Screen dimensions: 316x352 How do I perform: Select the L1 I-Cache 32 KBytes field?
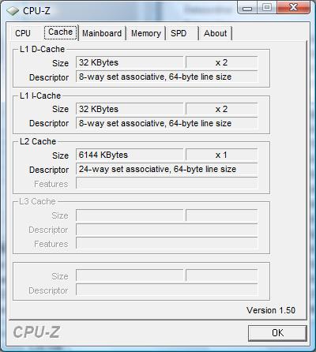tap(130, 109)
